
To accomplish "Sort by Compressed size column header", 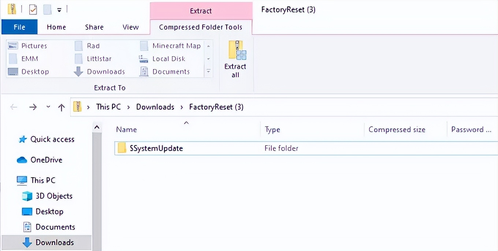I will tap(397, 130).
